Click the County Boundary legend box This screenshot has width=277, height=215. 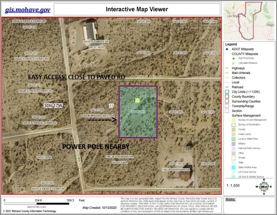[227, 97]
